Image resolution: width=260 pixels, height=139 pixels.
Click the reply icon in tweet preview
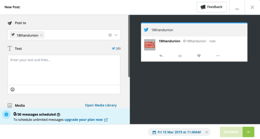[161, 56]
